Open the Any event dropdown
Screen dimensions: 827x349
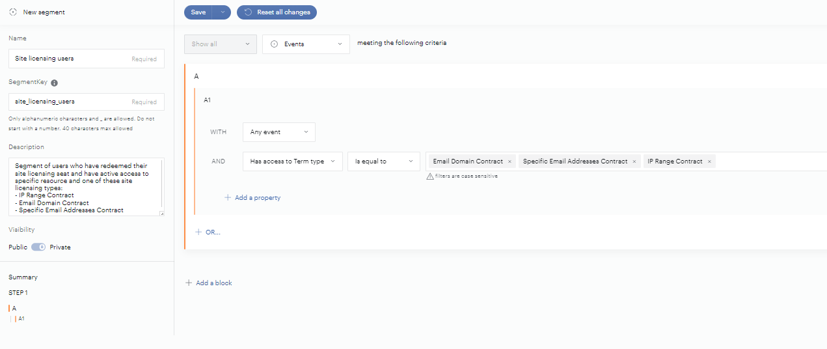(278, 132)
